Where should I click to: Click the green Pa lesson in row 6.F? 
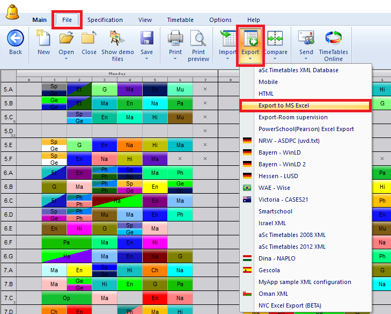[x=67, y=243]
